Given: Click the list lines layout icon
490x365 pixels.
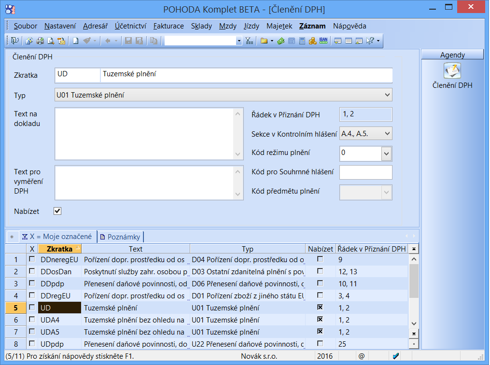Looking at the screenshot, I should pos(349,41).
